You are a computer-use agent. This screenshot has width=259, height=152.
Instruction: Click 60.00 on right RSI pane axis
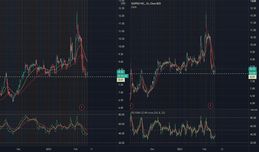coord(253,126)
